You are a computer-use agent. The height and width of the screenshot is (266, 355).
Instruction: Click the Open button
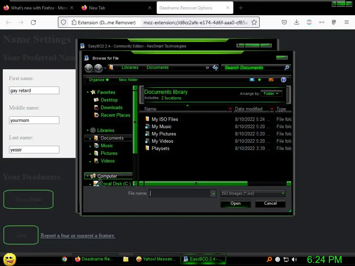[x=235, y=203]
